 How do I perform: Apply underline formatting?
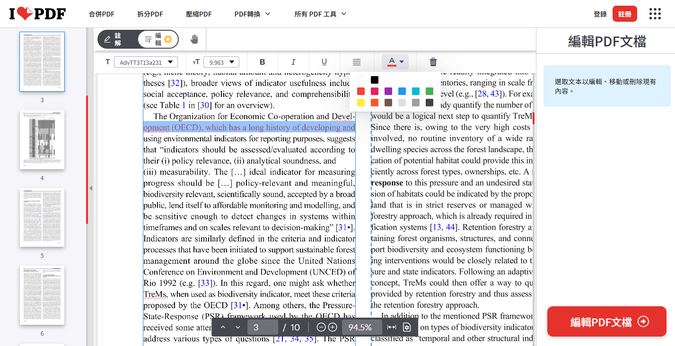324,62
